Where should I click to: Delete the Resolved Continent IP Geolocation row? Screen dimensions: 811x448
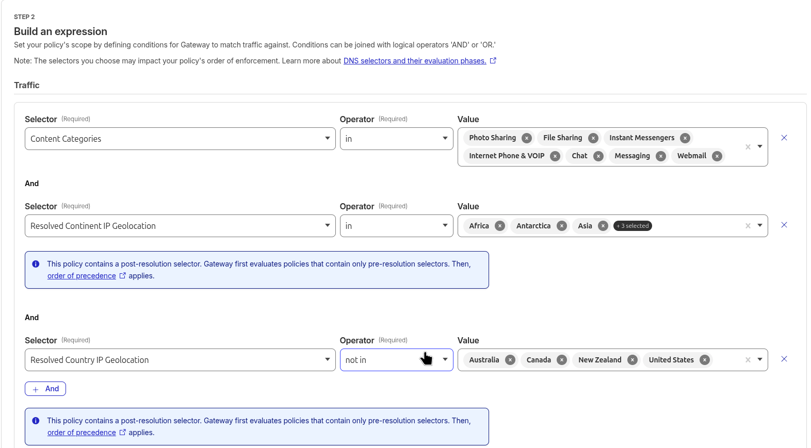point(784,225)
